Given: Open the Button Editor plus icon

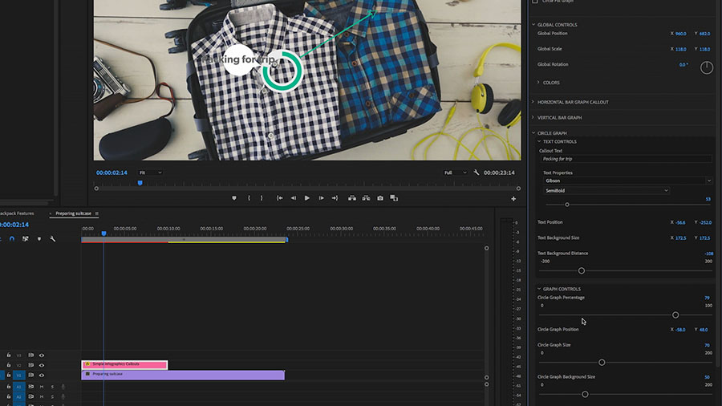Looking at the screenshot, I should [x=513, y=198].
